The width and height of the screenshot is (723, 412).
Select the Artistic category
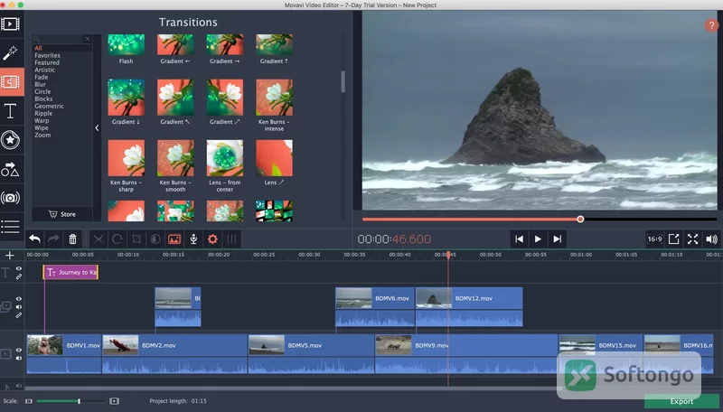pos(44,70)
